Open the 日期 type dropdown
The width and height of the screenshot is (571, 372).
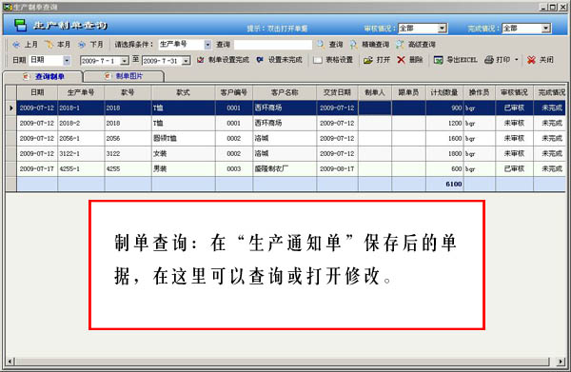click(67, 60)
